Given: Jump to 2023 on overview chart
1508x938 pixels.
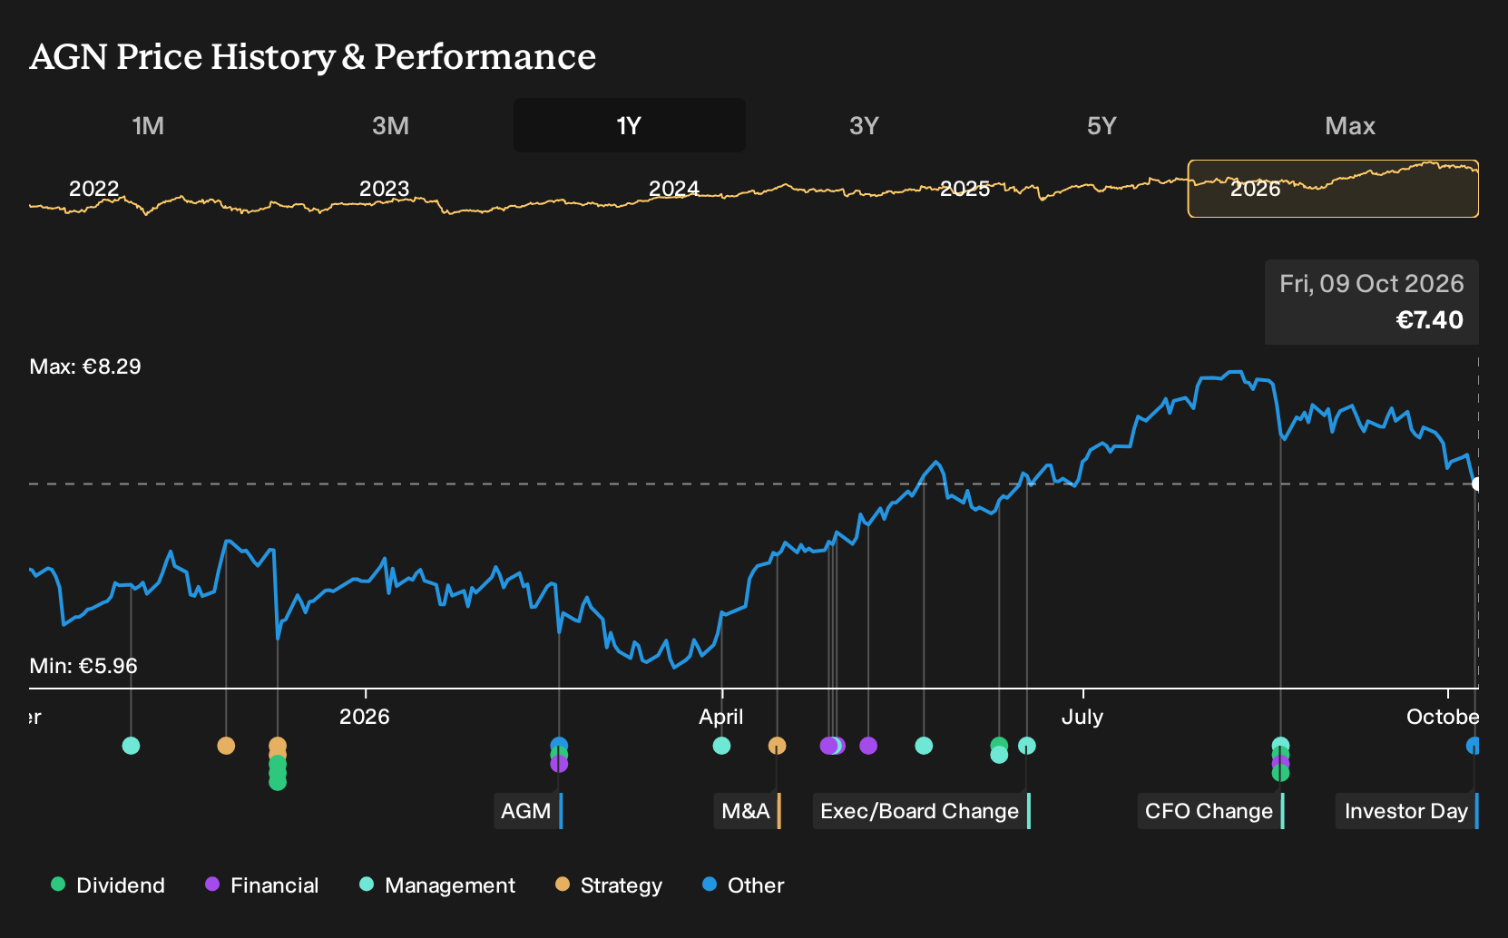Looking at the screenshot, I should click(x=384, y=189).
